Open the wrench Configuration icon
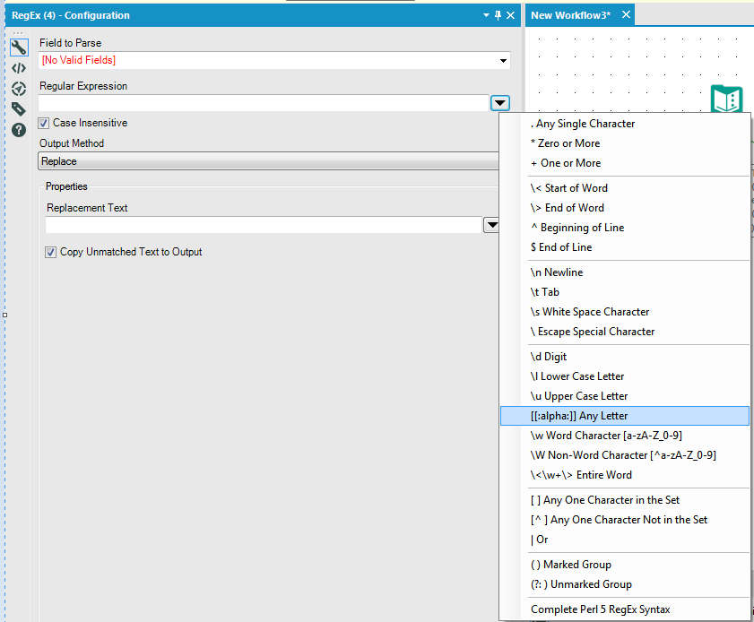The width and height of the screenshot is (754, 622). [18, 48]
